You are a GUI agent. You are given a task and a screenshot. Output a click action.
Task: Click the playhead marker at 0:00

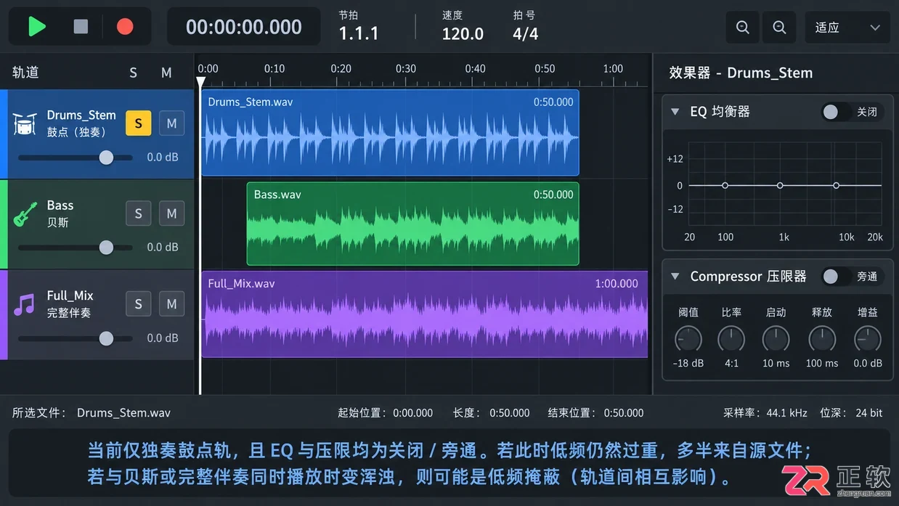point(201,83)
